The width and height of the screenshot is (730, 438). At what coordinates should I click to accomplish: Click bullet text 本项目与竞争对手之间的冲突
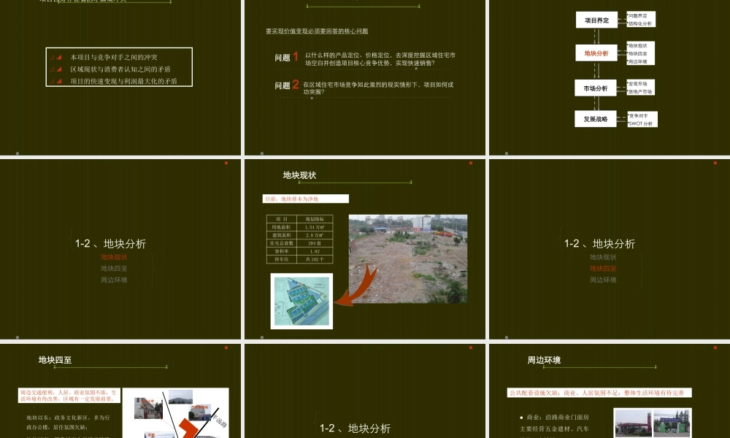tap(114, 57)
